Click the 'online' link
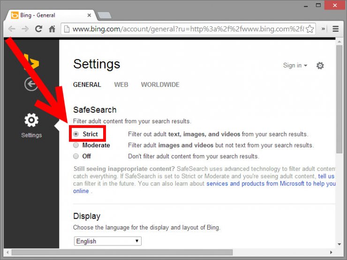The height and width of the screenshot is (260, 347). (x=81, y=191)
